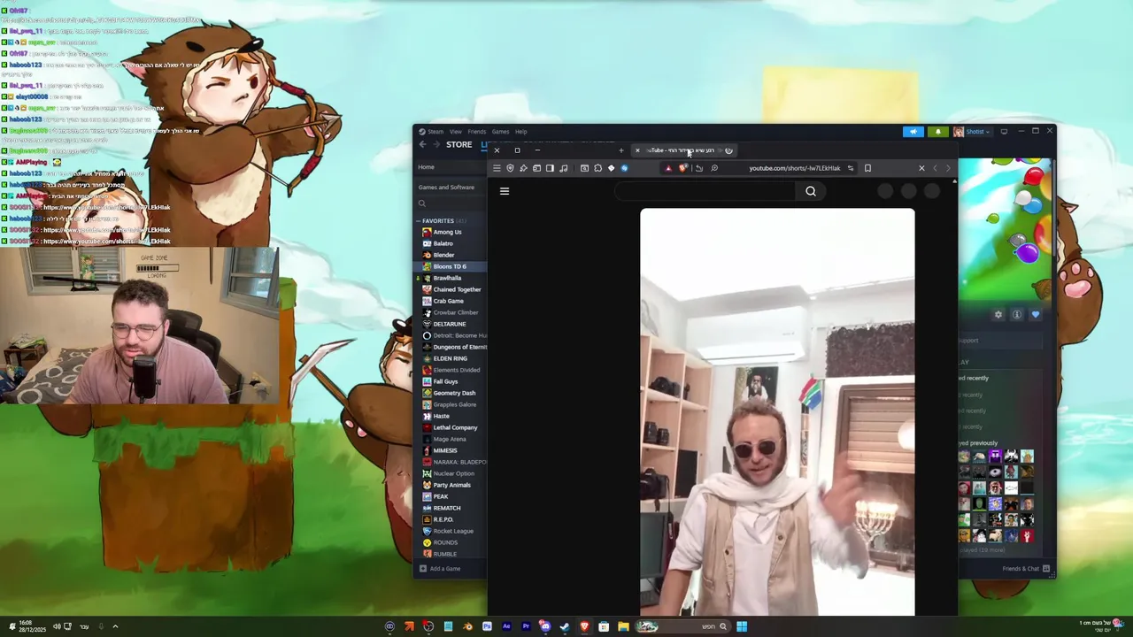The height and width of the screenshot is (637, 1133).
Task: Click the game info icon in Steam
Action: coord(1017,314)
